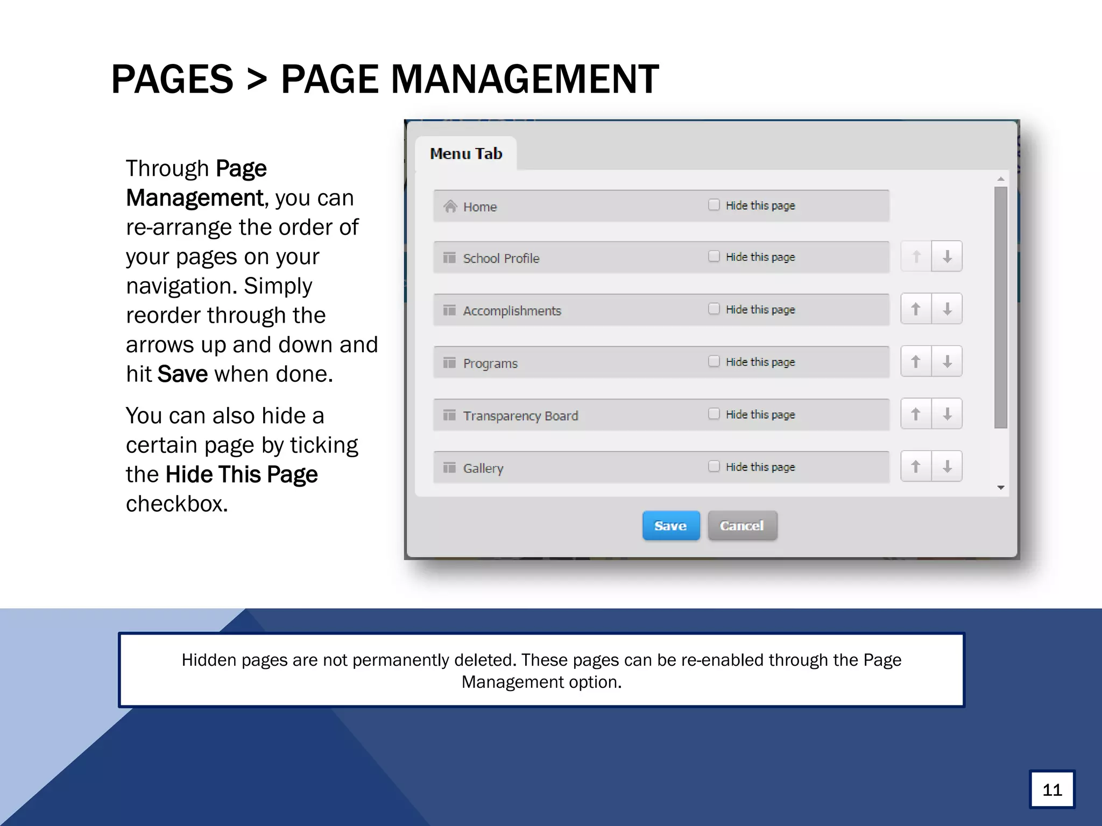
Task: Select the Accomplishments row label
Action: (x=512, y=311)
